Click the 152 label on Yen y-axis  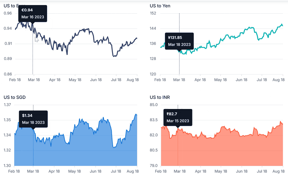[x=153, y=13]
